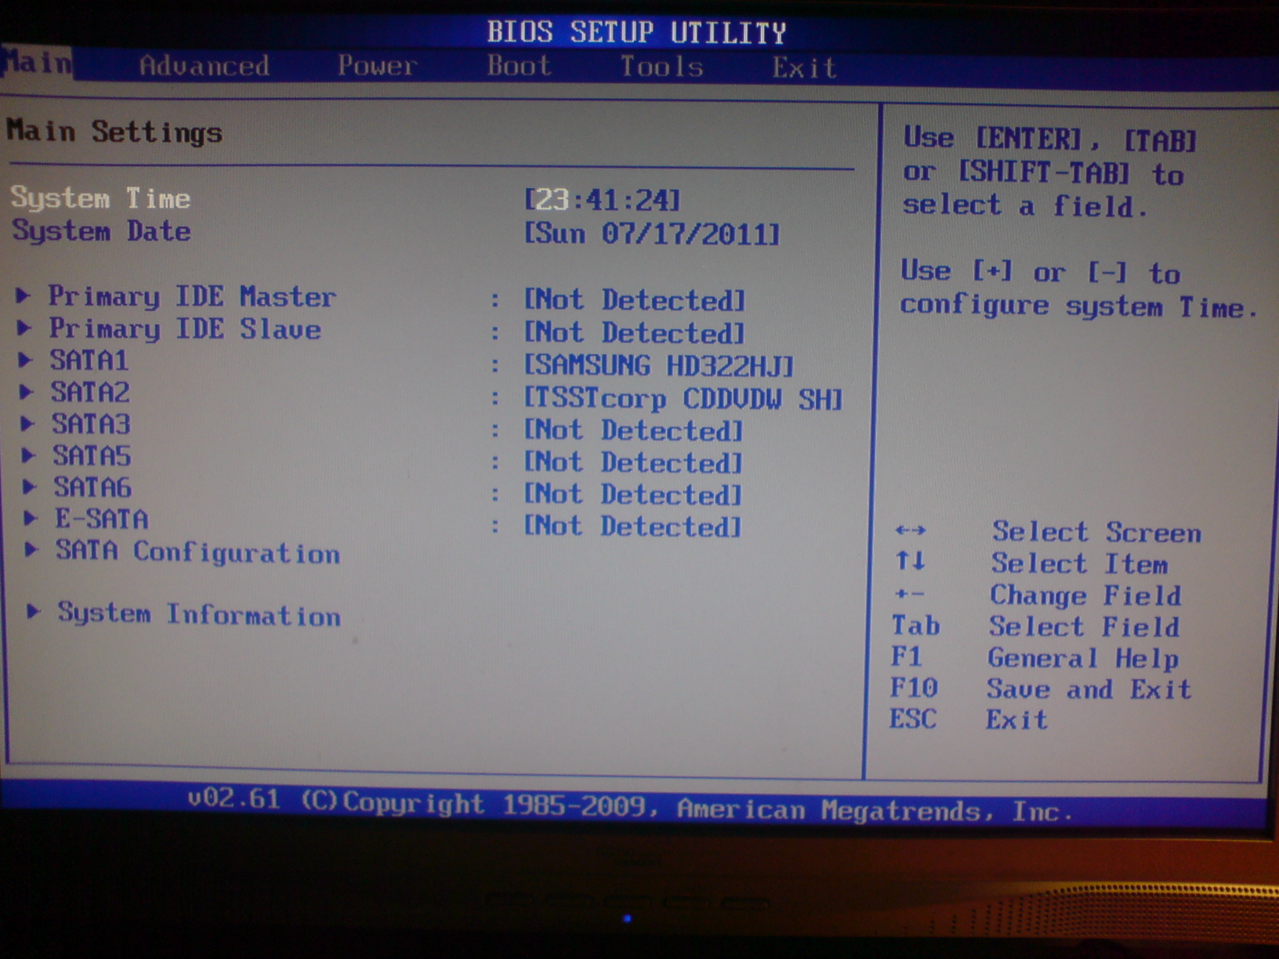This screenshot has width=1279, height=959.
Task: Click Not Detected value for SATA5
Action: pos(632,462)
